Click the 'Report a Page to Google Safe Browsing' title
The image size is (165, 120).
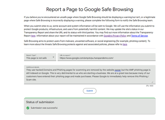point(90,10)
